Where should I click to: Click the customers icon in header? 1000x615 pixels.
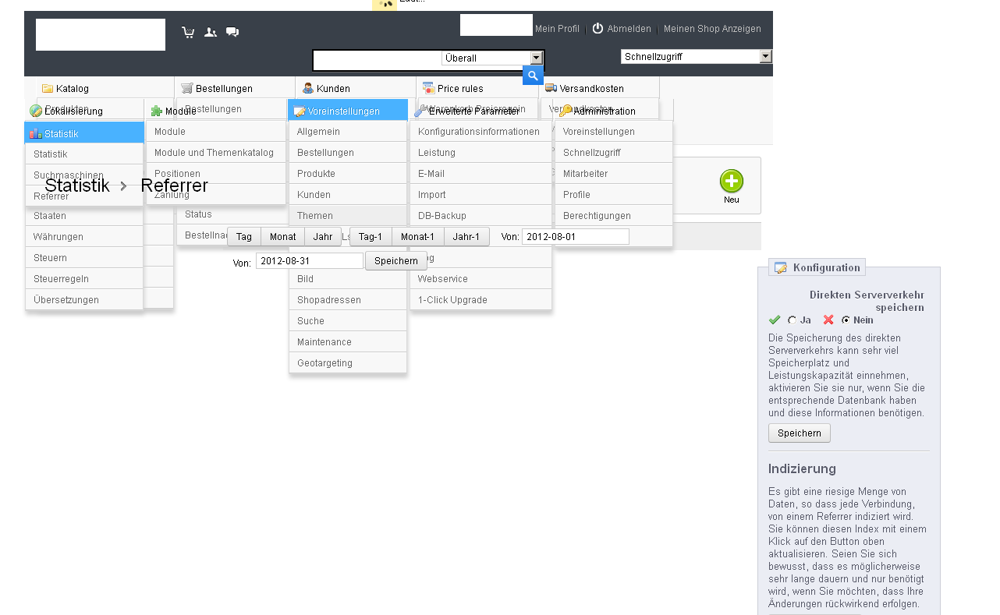click(211, 32)
